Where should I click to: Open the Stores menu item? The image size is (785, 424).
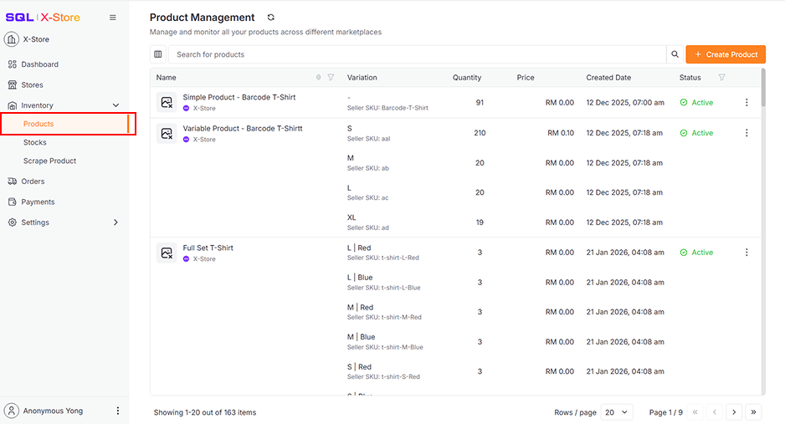32,85
